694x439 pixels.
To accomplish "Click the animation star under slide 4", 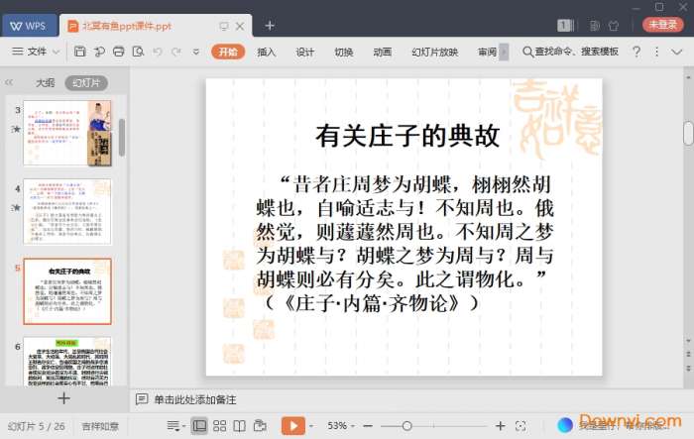I will pos(17,207).
